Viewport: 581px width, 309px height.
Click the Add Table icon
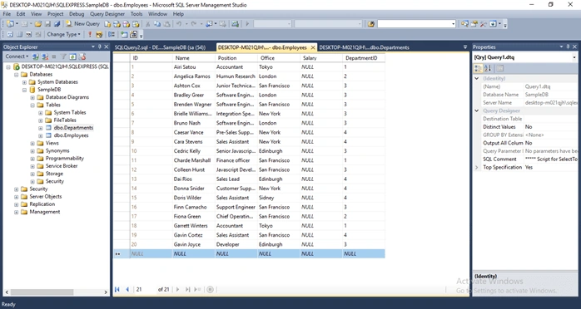(124, 34)
